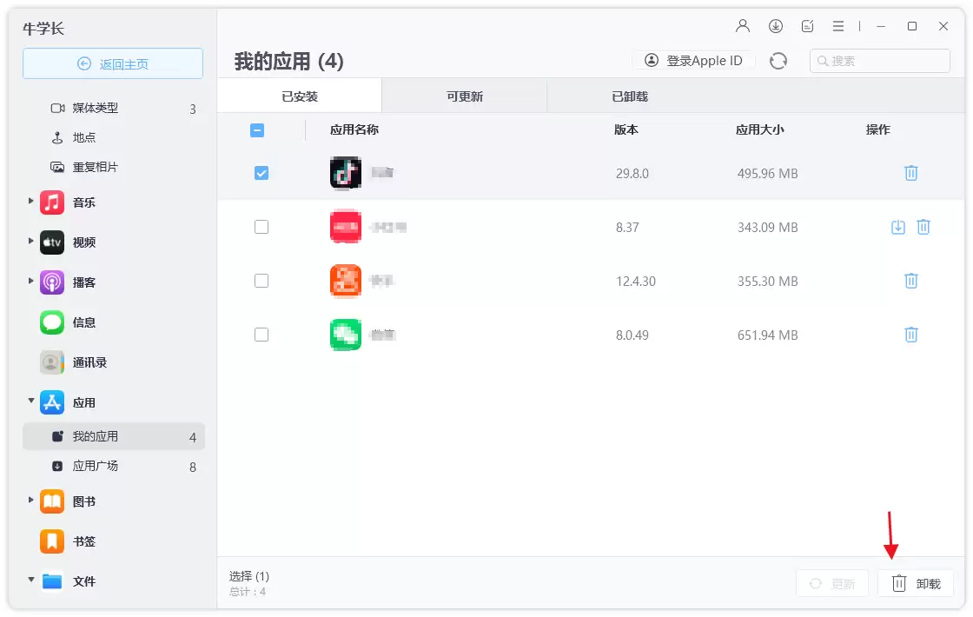Click the refresh icon beside Apple ID login
Viewport: 973px width, 617px height.
pyautogui.click(x=778, y=61)
